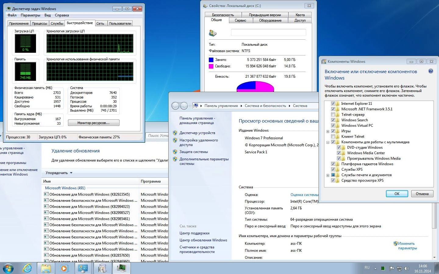Screen dimensions: 439x274
Task: Click the Имя column header in updates list
Action: pyautogui.click(x=90, y=181)
